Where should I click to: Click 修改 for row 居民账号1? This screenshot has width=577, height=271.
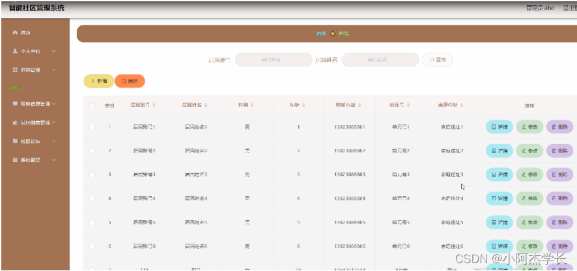pyautogui.click(x=529, y=126)
